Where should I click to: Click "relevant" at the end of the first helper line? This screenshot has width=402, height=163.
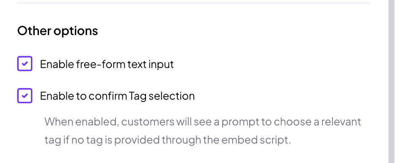[x=341, y=122]
